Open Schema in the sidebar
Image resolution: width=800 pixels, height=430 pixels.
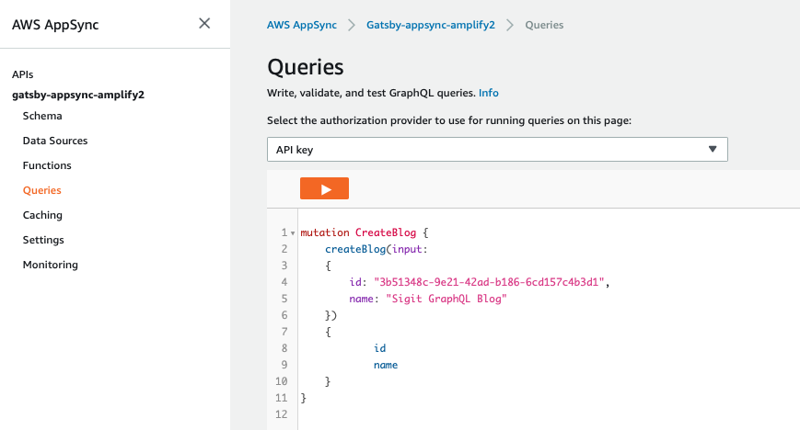(x=42, y=116)
